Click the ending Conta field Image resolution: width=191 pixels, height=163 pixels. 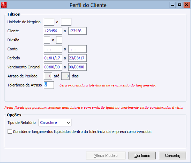pyautogui.click(x=77, y=49)
